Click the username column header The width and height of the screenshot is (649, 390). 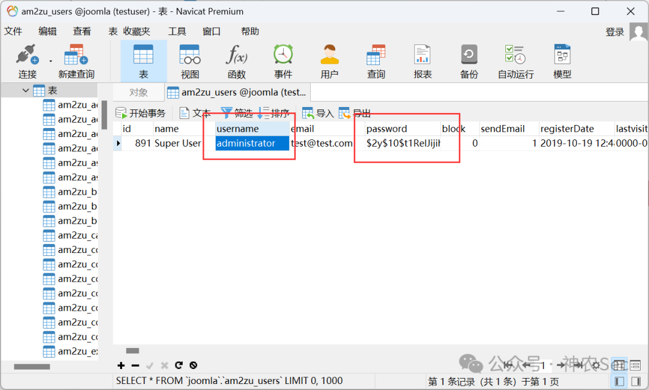pos(252,129)
